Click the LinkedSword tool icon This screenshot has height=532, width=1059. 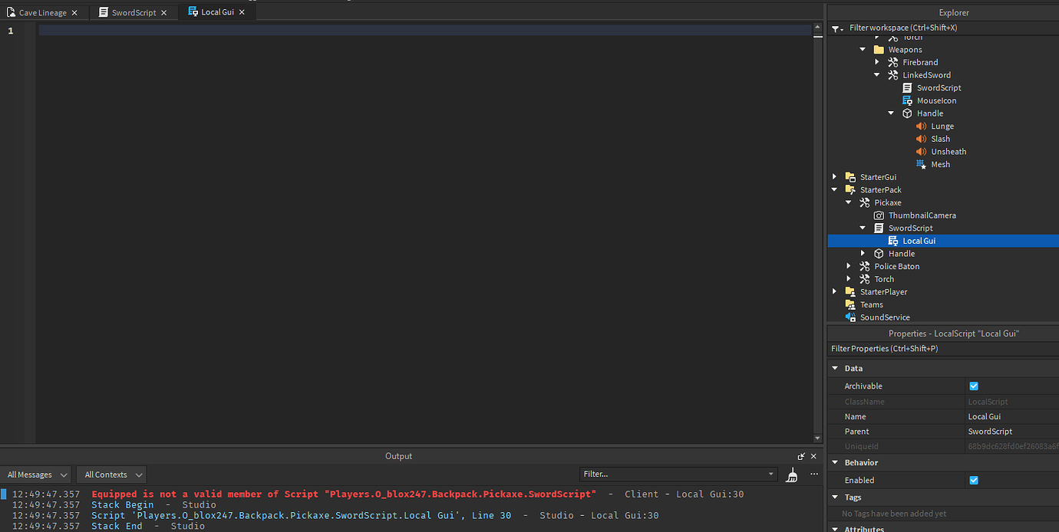tap(892, 75)
